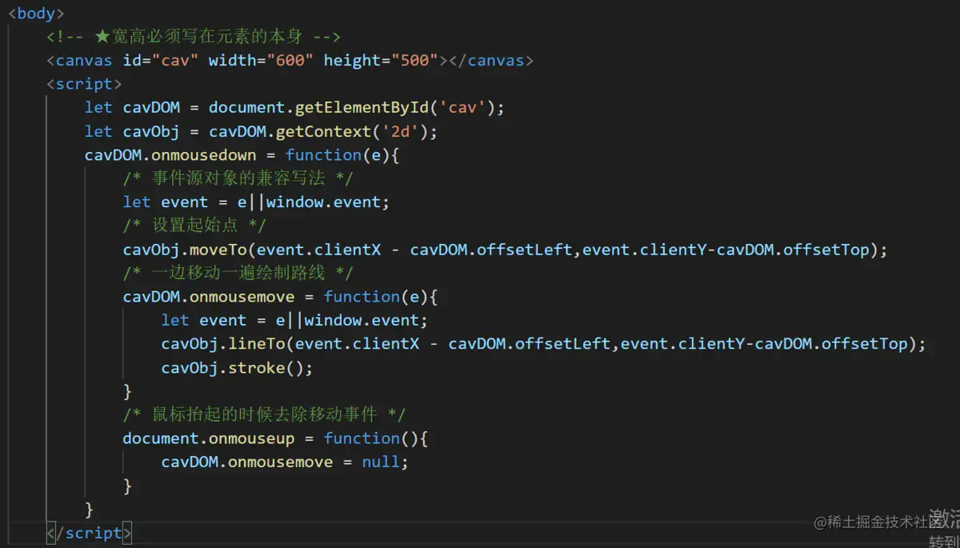Click offsetTop in the moveTo line
The width and height of the screenshot is (960, 548).
tap(826, 250)
